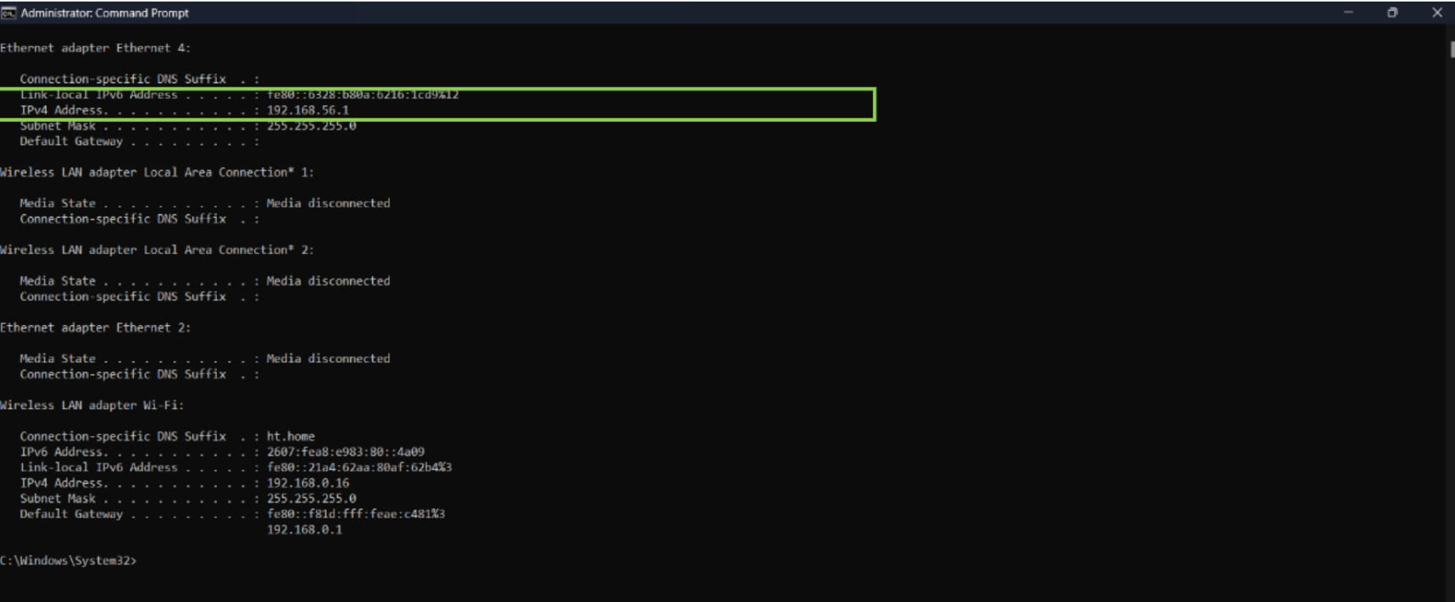Restore down the Command Prompt window
Screen dimensions: 1455x602
click(1392, 13)
